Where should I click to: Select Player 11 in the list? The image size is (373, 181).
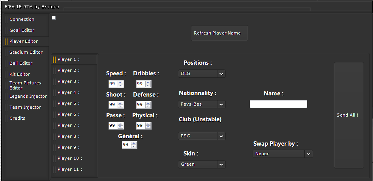pos(74,169)
